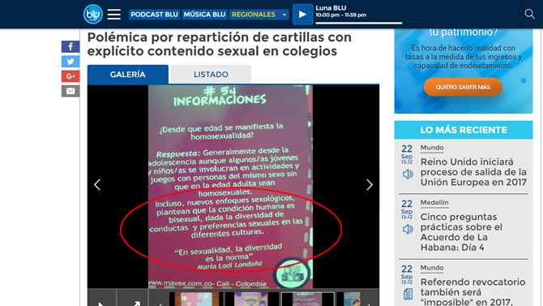Share article on Twitter

point(71,62)
